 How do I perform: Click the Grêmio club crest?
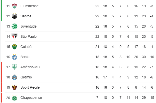tap(14, 77)
